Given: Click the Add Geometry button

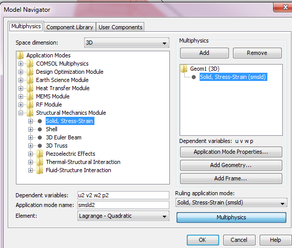Looking at the screenshot, I should coord(231,165).
